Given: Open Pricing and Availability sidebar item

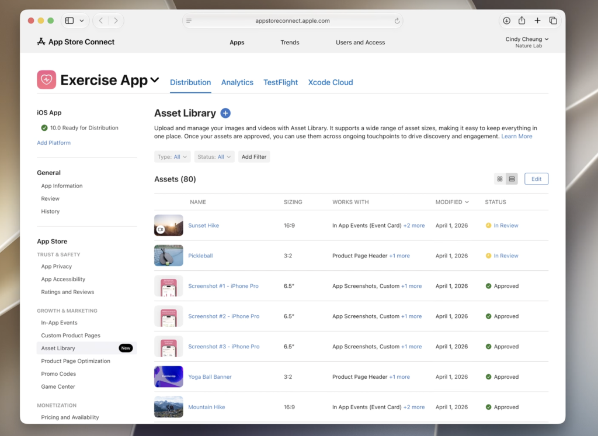Looking at the screenshot, I should coord(70,417).
